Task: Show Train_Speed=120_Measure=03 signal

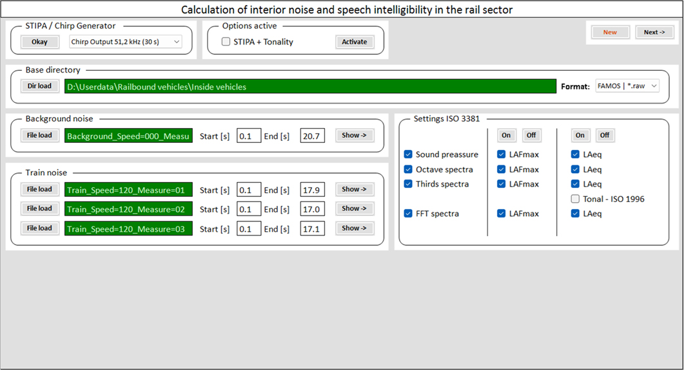Action: click(x=354, y=228)
